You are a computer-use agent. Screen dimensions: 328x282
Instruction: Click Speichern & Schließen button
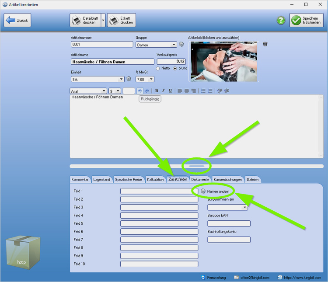pyautogui.click(x=307, y=20)
